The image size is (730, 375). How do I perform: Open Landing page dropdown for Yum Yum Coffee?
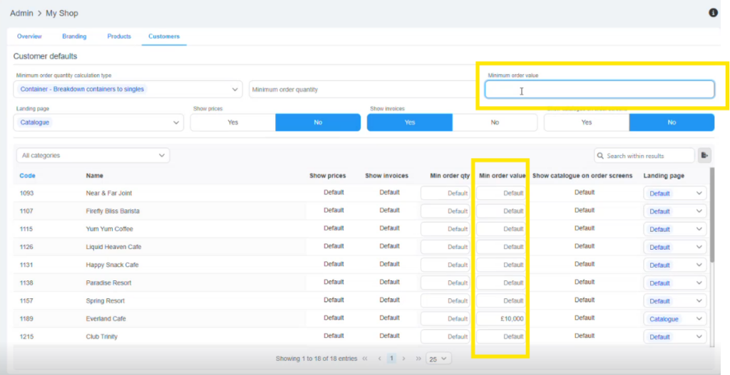click(x=675, y=229)
